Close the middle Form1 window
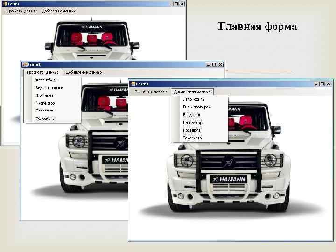Screen dimensions: 336x252 221,64
